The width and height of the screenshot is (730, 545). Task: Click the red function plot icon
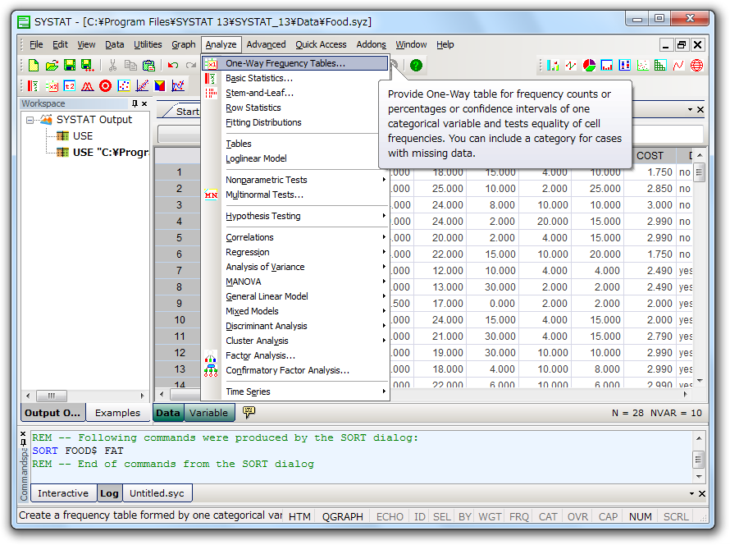tap(678, 65)
